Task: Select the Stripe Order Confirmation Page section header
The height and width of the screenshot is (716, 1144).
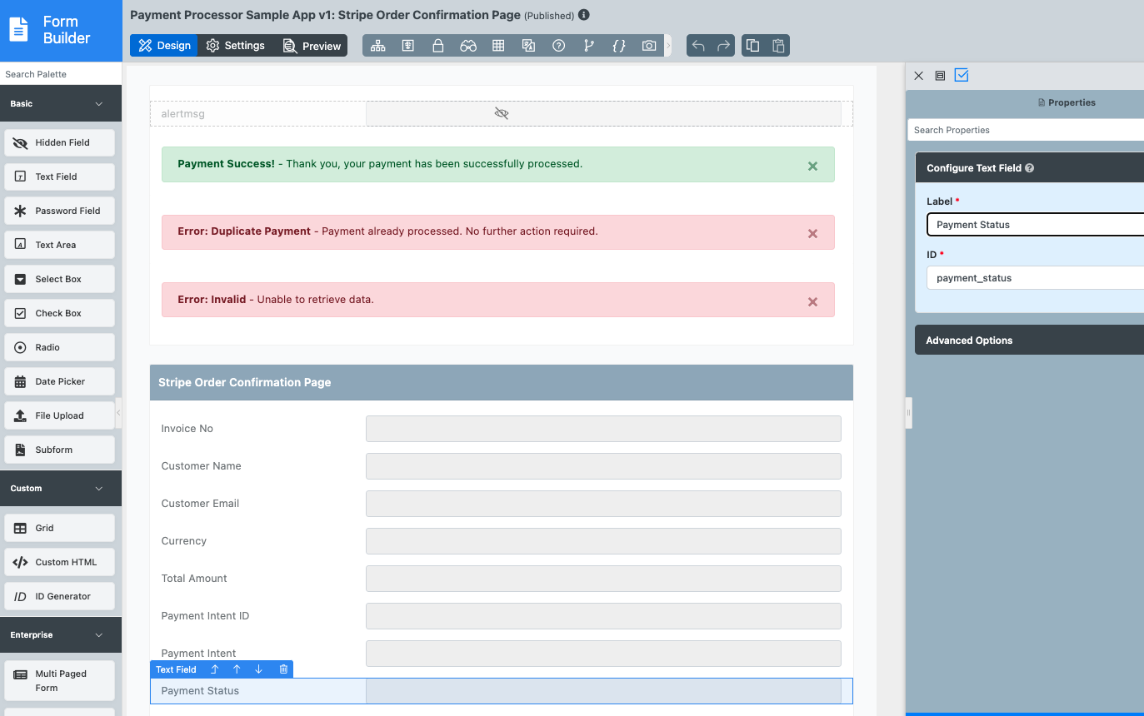Action: tap(502, 382)
